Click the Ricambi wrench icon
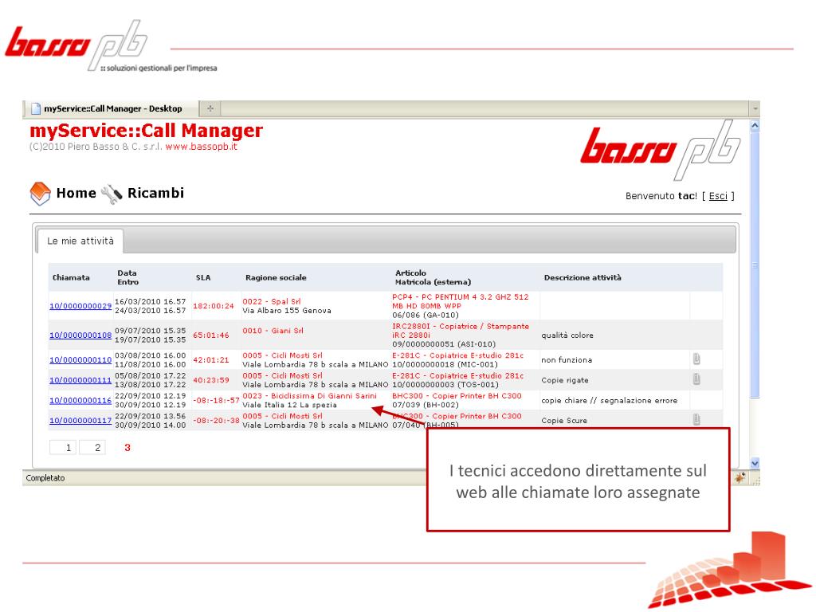816x612 pixels. coord(112,194)
